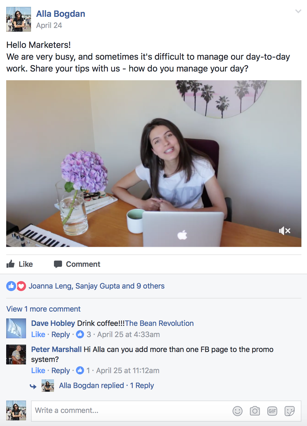Image resolution: width=307 pixels, height=426 pixels.
Task: View likes count on Dave Hobley's comment
Action: [84, 335]
